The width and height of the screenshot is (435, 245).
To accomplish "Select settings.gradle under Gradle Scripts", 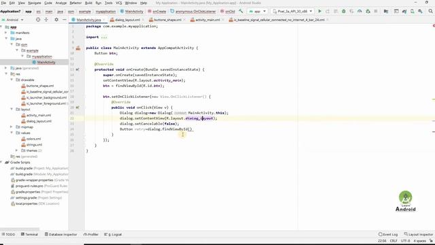I will [x=26, y=198].
